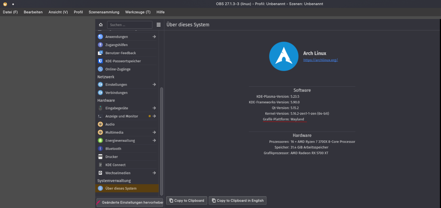
Task: Click KDE-Frameworks-Version value 5.90.0
Action: tap(295, 102)
